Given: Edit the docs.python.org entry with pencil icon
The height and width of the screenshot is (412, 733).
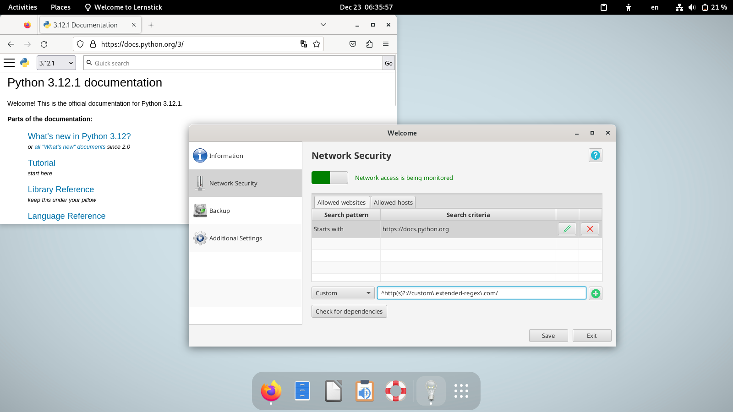Looking at the screenshot, I should click(x=567, y=229).
